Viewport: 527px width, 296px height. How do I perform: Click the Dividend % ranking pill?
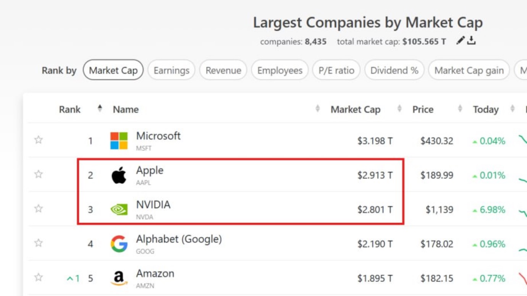[x=394, y=70]
